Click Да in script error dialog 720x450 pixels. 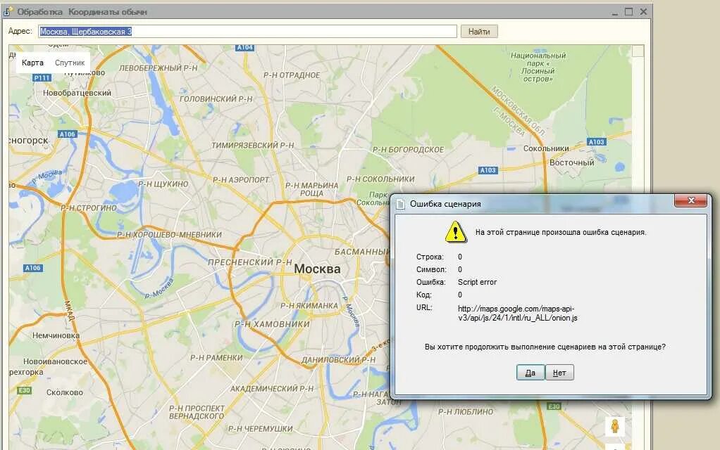tap(530, 373)
